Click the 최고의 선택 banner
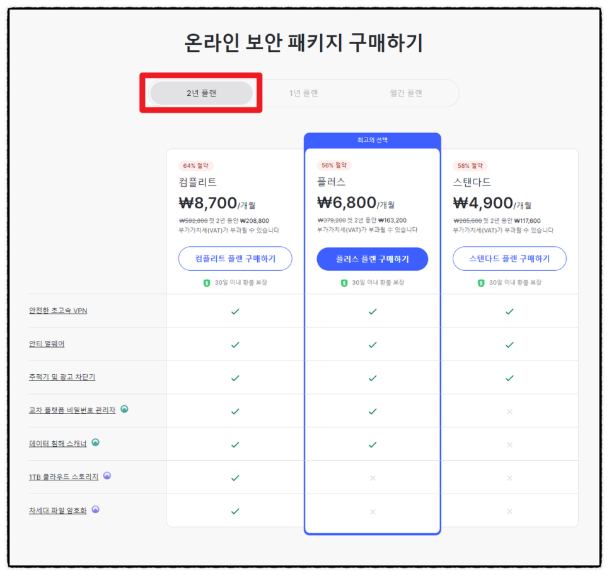609x575 pixels. (x=372, y=140)
